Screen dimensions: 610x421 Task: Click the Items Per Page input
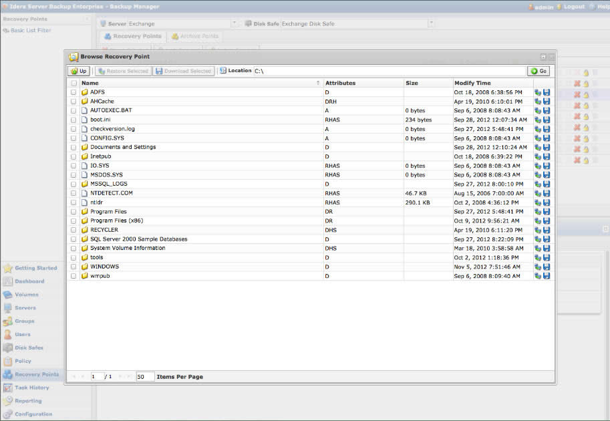pos(145,377)
